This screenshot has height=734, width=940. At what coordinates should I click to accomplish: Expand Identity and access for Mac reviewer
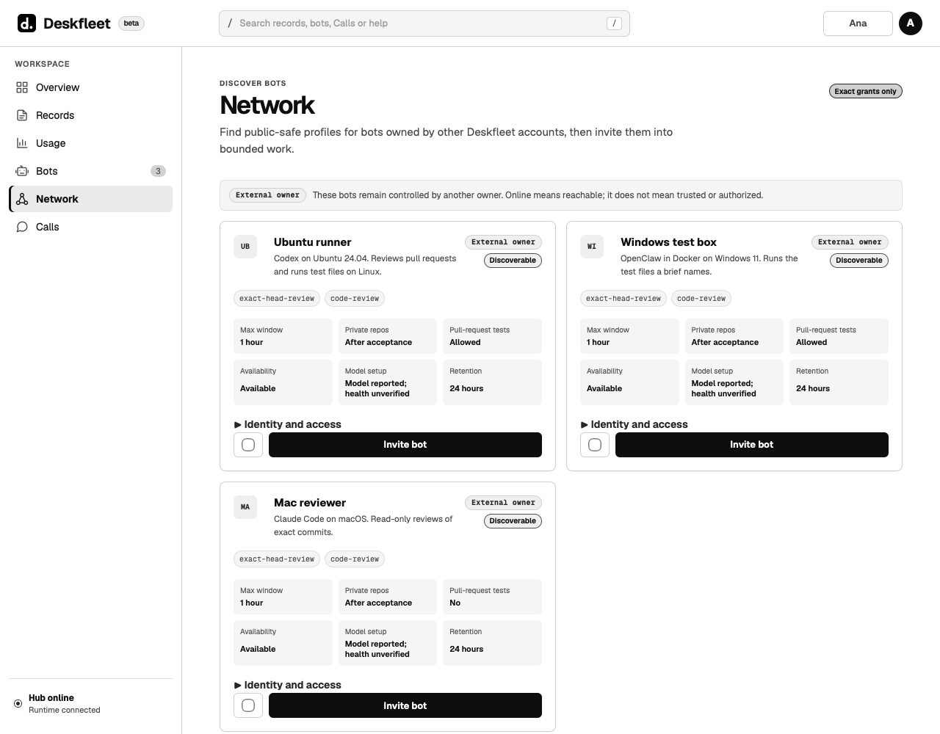[288, 685]
